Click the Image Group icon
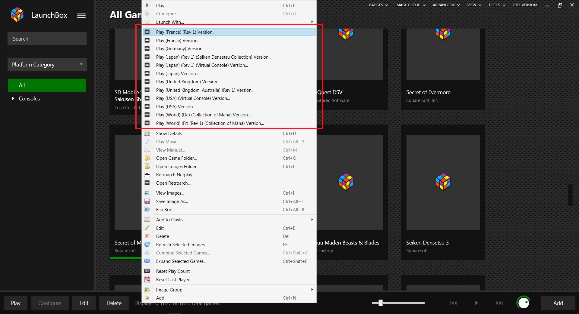This screenshot has height=314, width=579. click(147, 290)
